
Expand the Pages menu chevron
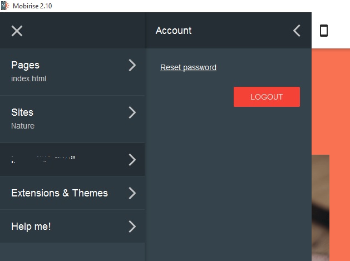click(132, 65)
